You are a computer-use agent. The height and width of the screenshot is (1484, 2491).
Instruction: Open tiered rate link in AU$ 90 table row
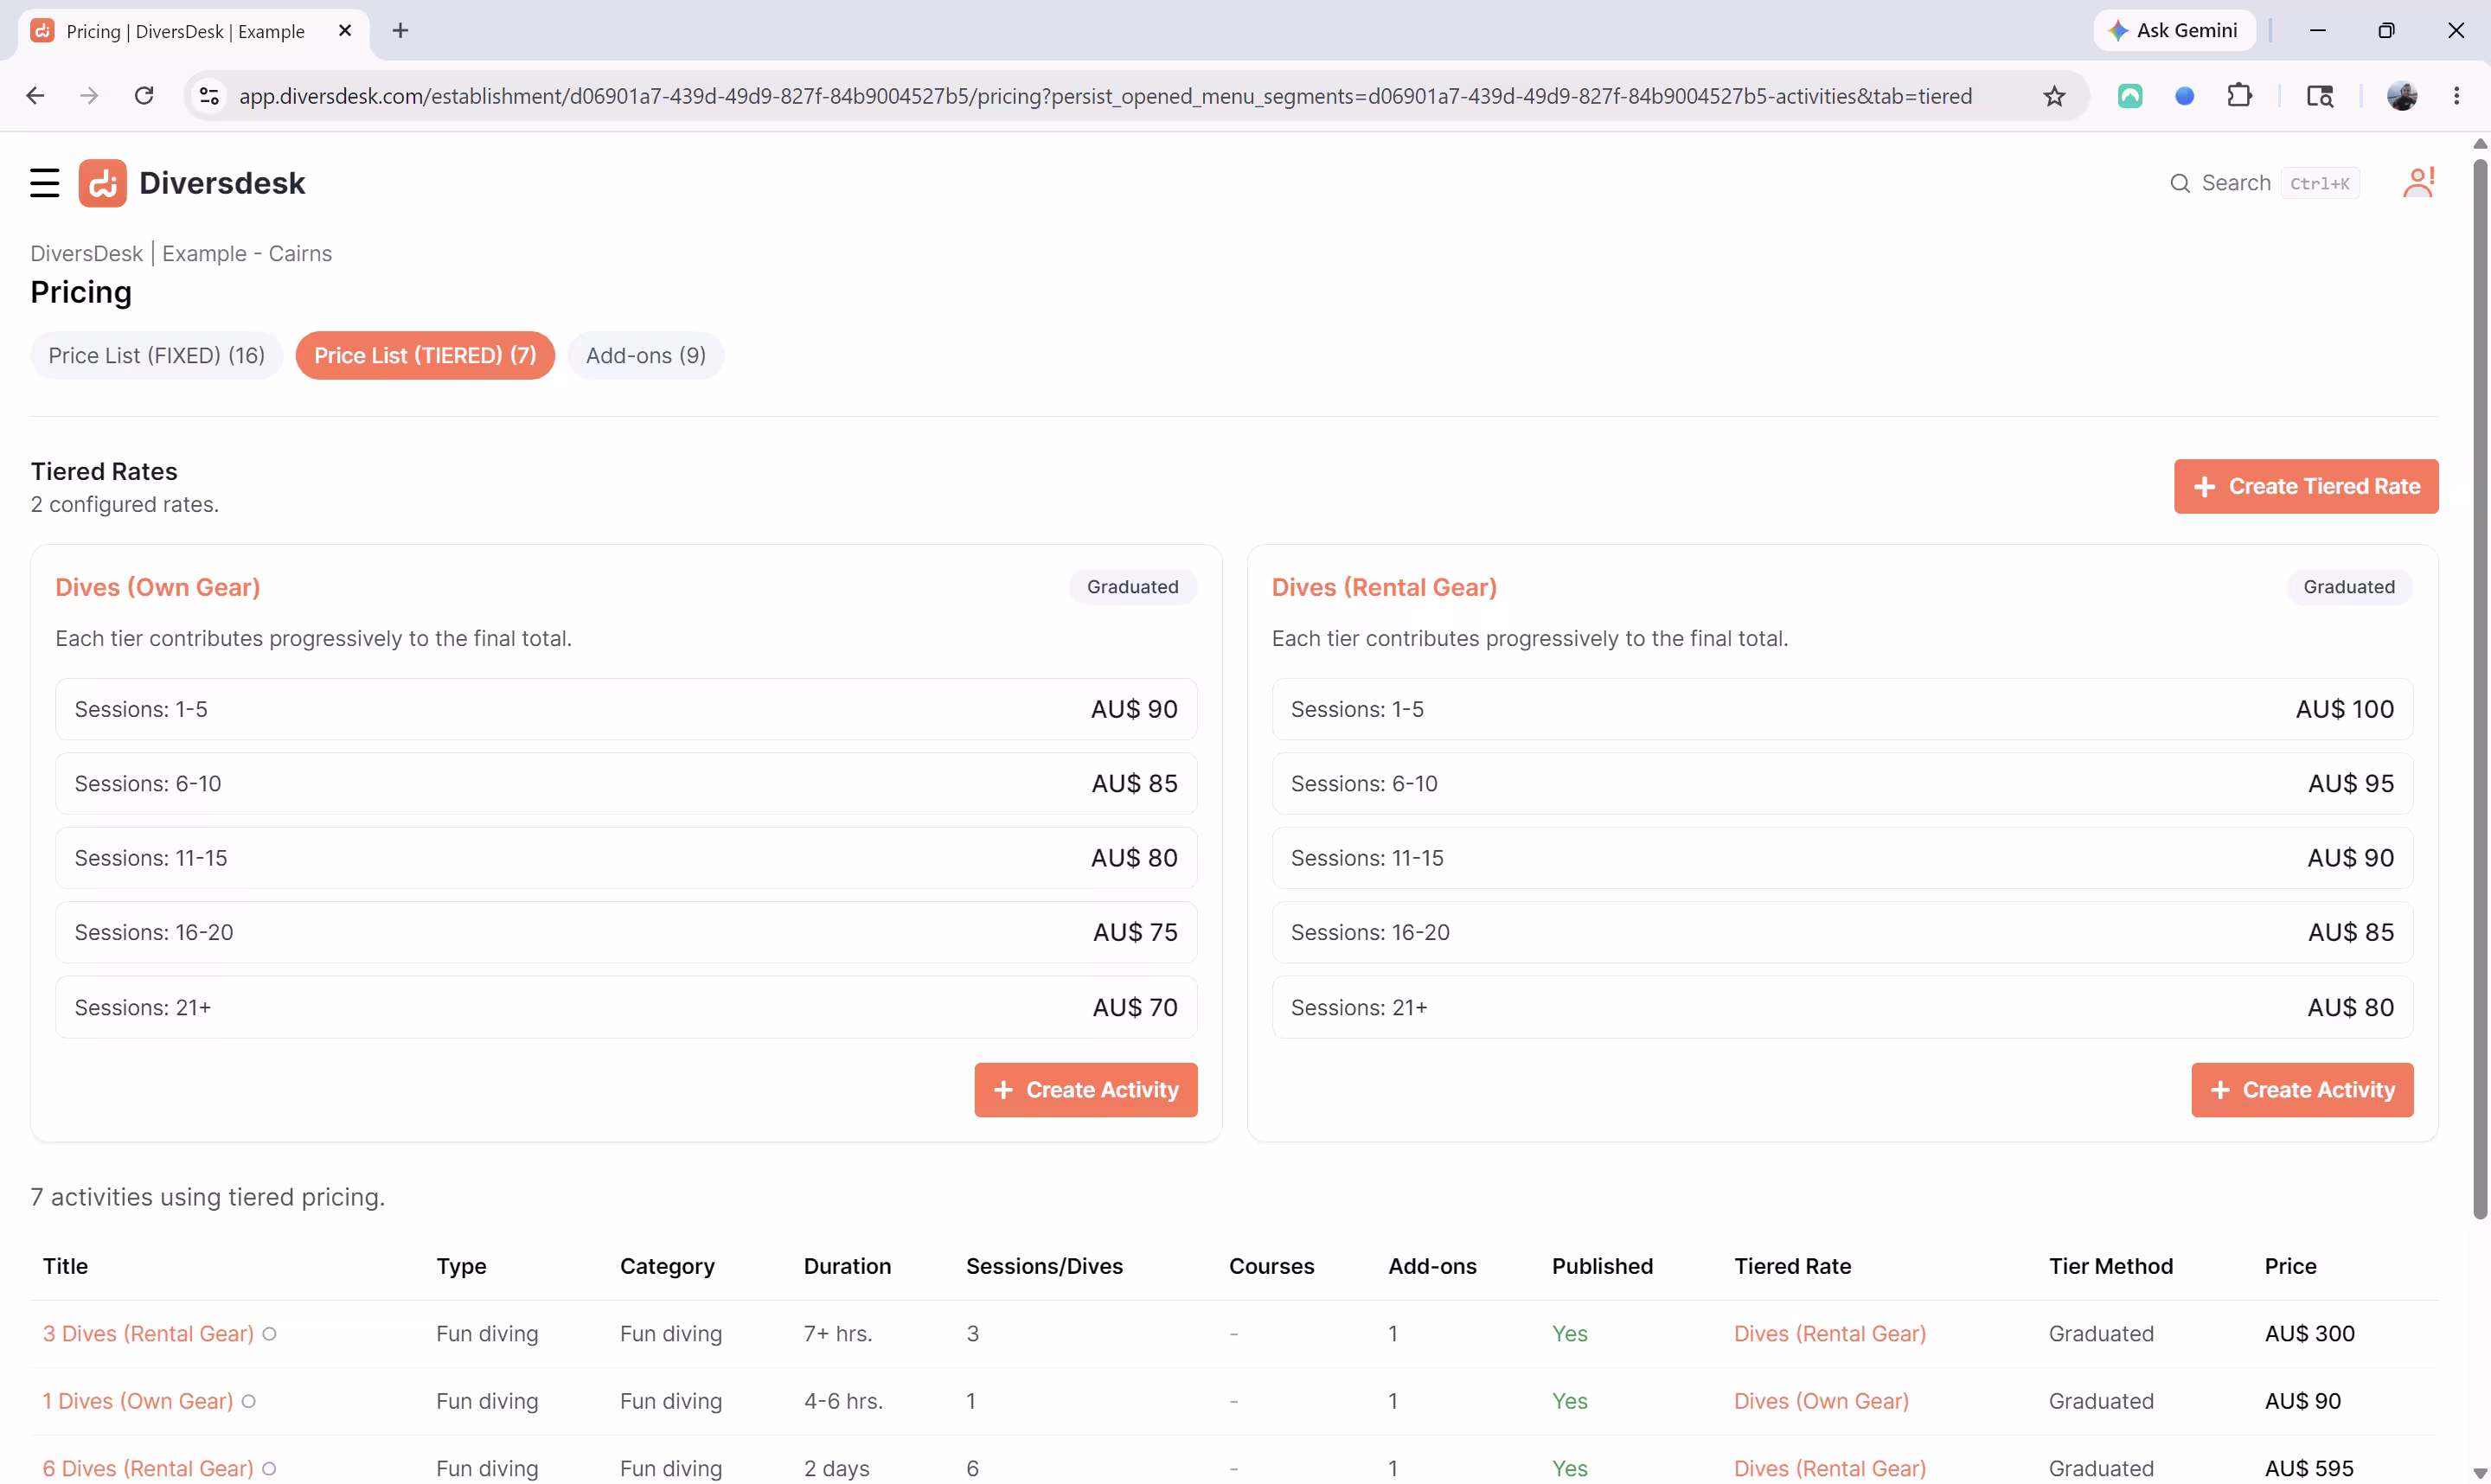point(1821,1402)
